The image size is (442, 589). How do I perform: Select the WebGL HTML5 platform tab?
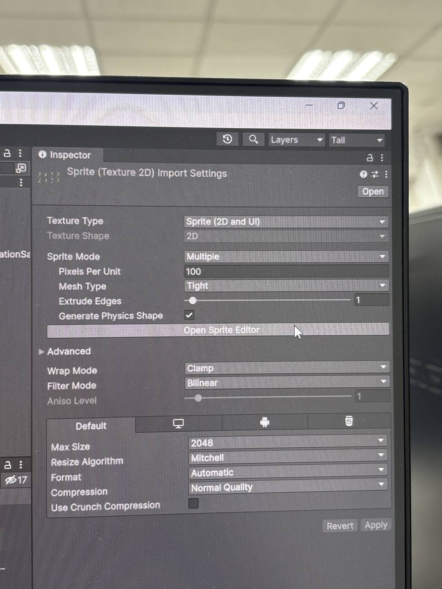[349, 421]
